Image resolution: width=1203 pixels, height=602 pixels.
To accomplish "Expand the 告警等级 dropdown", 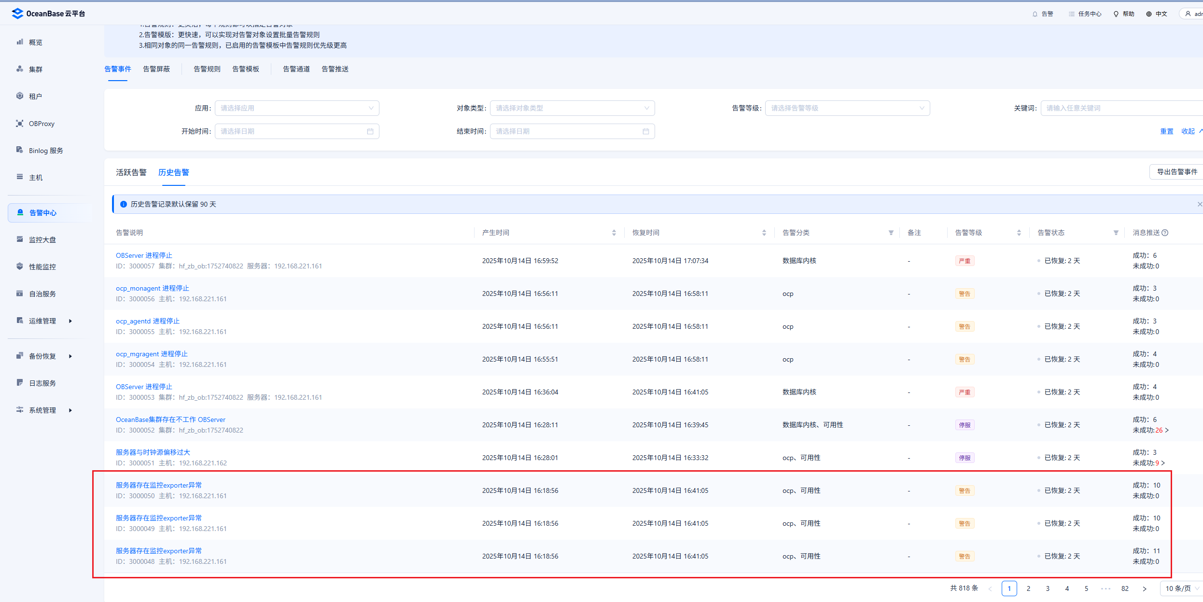I will tap(847, 108).
